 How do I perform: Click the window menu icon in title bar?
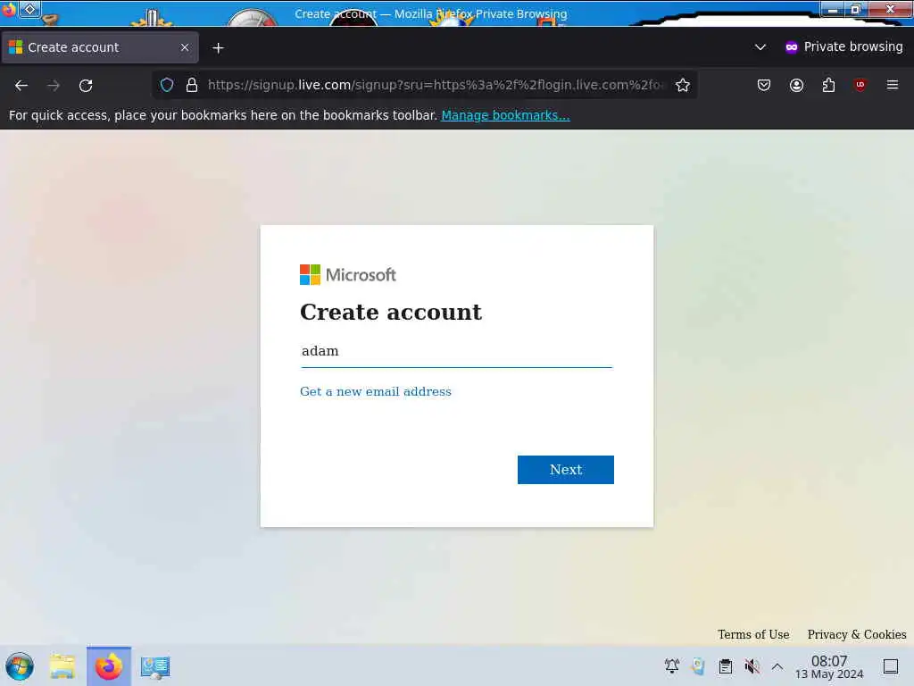(x=29, y=9)
